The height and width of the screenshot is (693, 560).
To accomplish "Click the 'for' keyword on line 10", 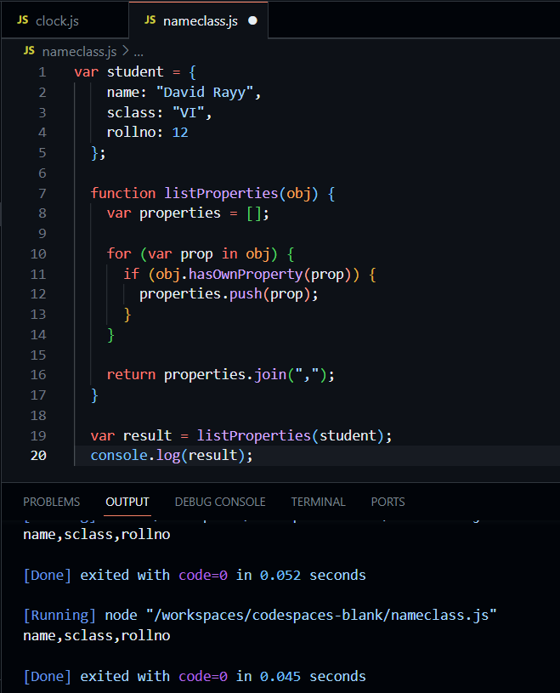I will pyautogui.click(x=119, y=253).
